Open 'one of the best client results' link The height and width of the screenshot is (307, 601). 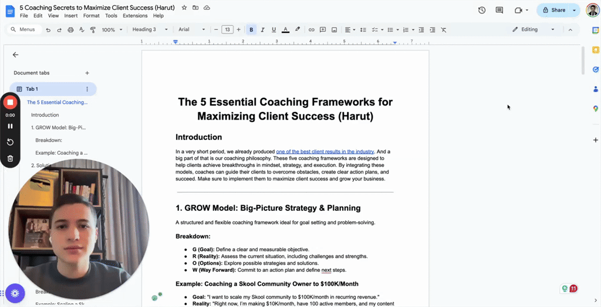pyautogui.click(x=325, y=152)
